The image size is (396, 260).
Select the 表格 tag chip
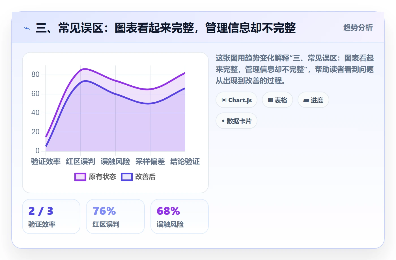[277, 100]
